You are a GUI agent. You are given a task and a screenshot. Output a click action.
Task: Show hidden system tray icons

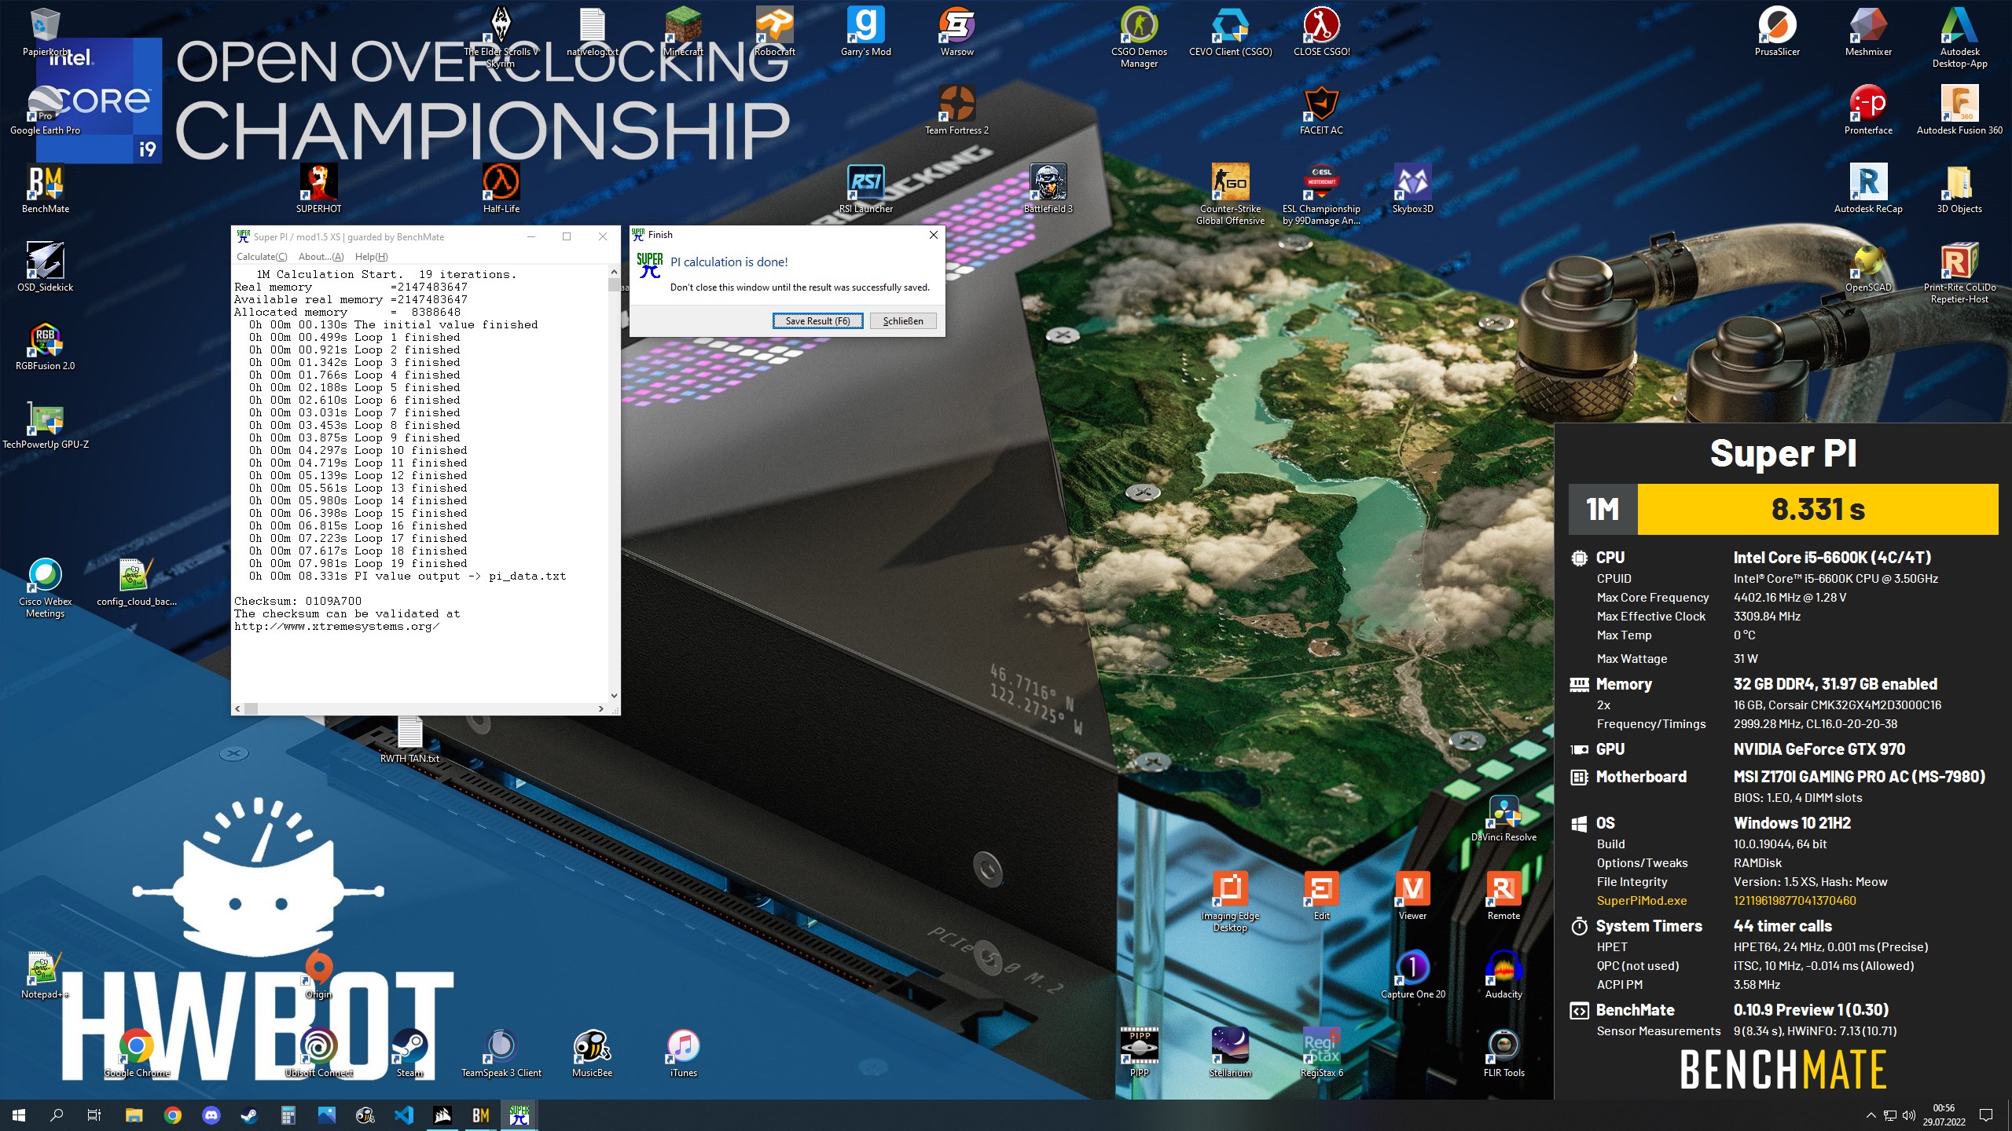1871,1115
